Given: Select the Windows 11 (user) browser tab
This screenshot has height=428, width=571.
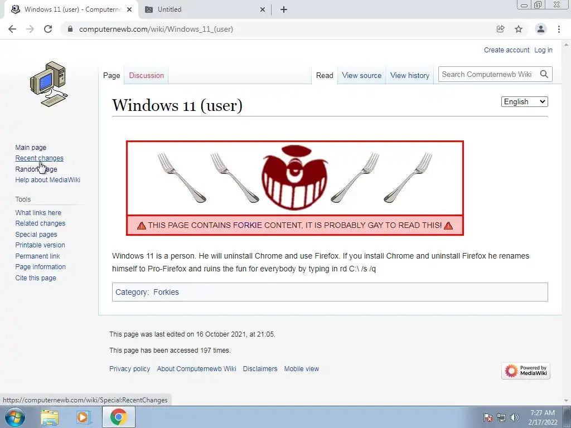Looking at the screenshot, I should [x=71, y=9].
